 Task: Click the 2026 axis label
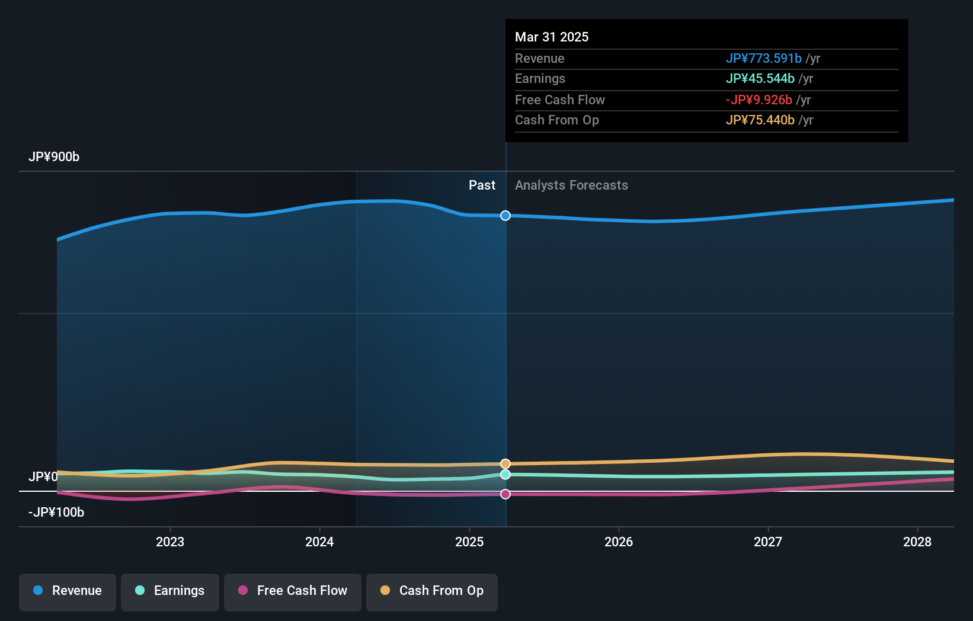tap(619, 542)
